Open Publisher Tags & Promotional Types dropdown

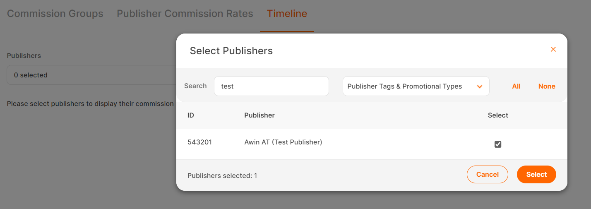[416, 86]
